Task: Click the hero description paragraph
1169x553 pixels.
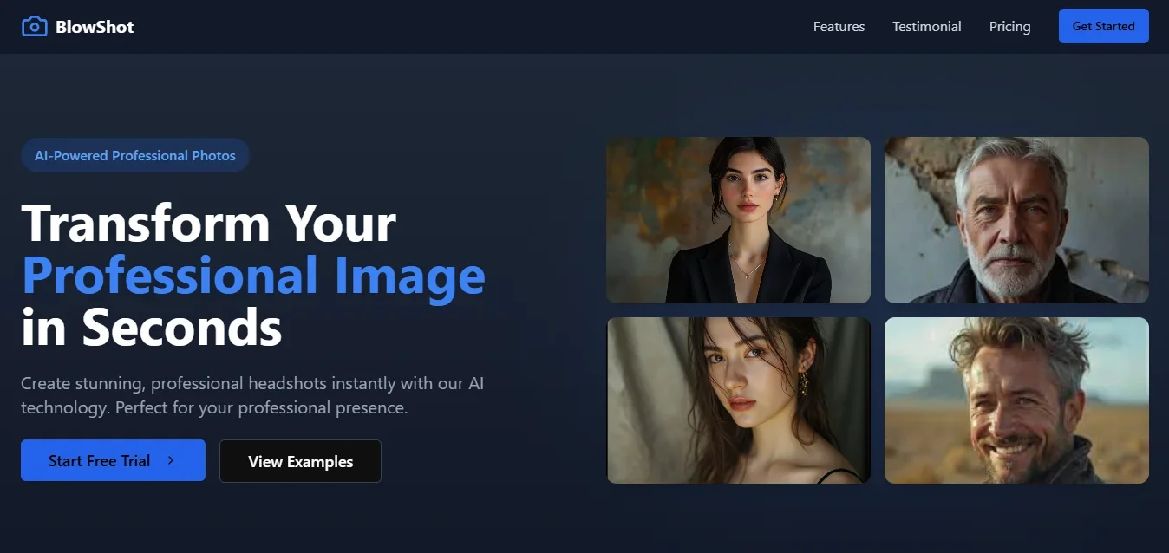Action: pyautogui.click(x=251, y=395)
